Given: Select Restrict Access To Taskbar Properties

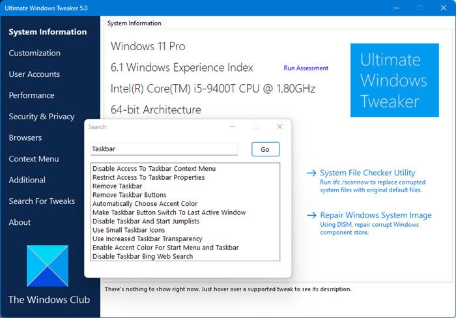Looking at the screenshot, I should (149, 177).
